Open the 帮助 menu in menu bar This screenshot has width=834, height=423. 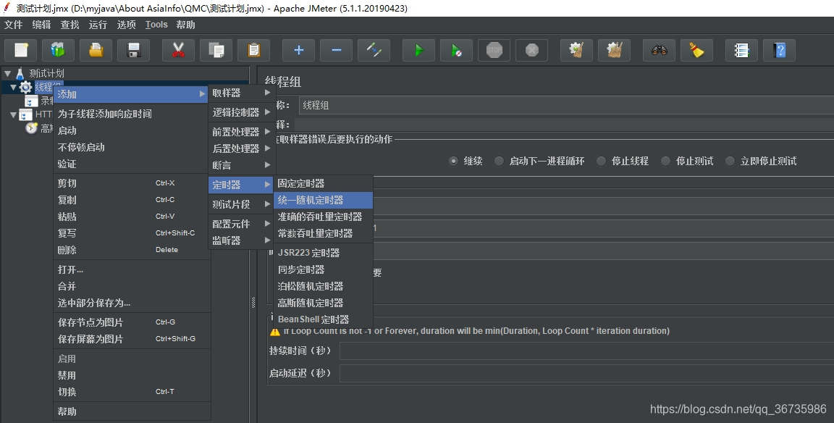click(185, 25)
